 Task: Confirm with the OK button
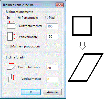[31, 92]
